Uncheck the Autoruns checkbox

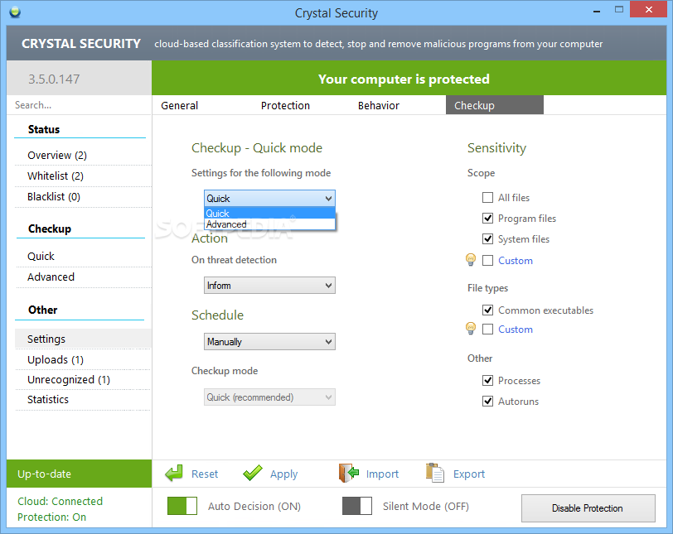(487, 402)
